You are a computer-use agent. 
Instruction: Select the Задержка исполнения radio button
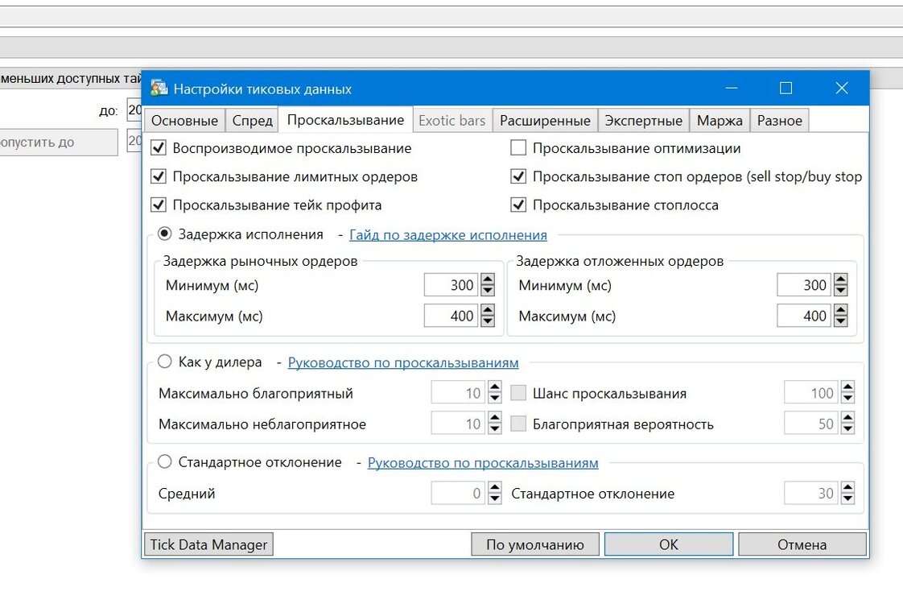click(x=165, y=234)
